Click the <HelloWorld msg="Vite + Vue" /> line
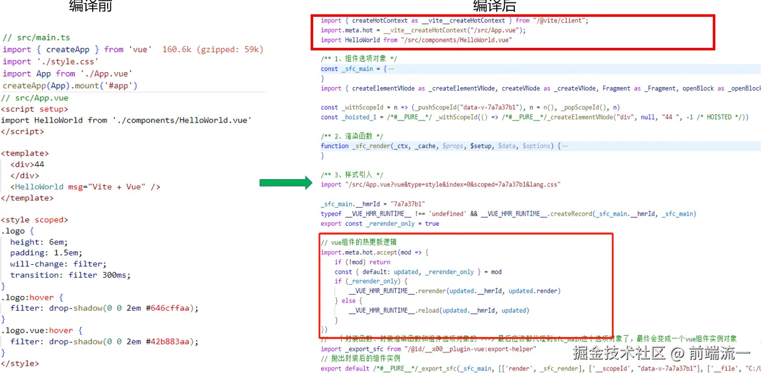This screenshot has width=762, height=373. pyautogui.click(x=85, y=186)
